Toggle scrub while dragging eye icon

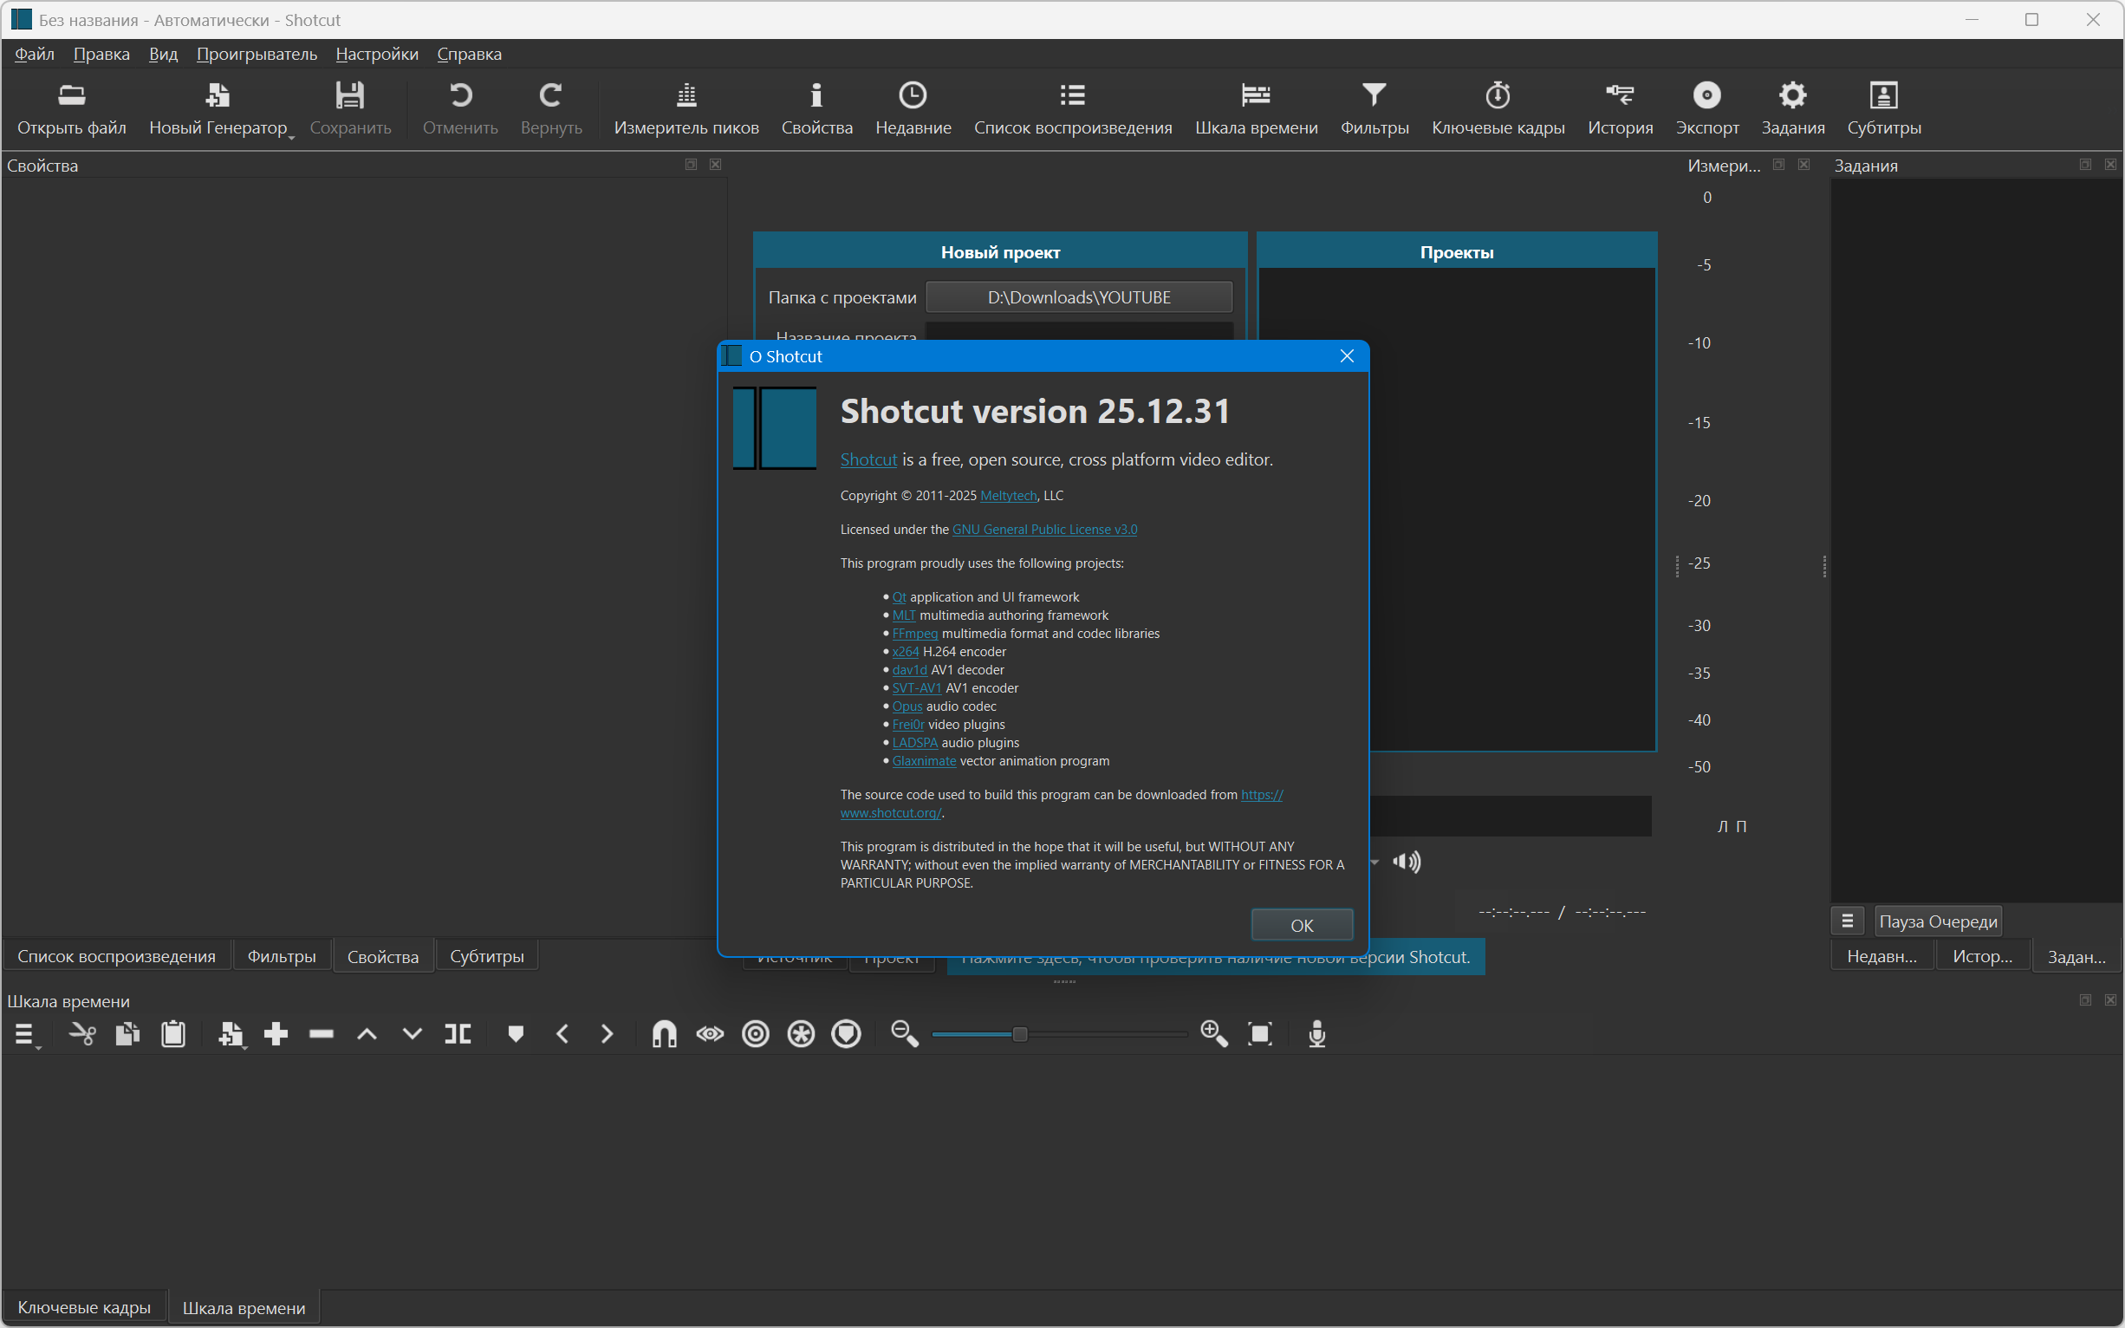tap(710, 1034)
